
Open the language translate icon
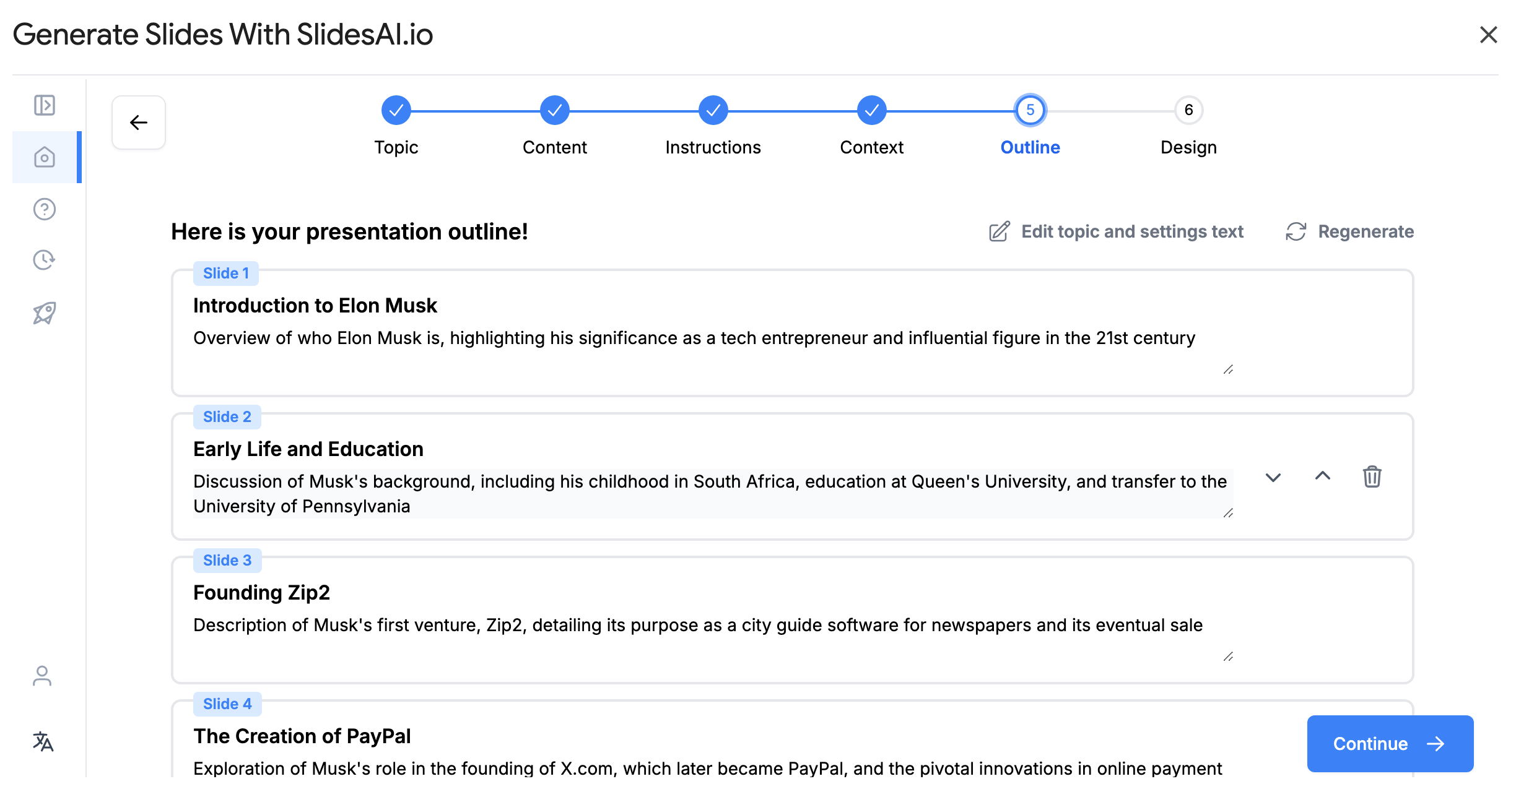43,741
